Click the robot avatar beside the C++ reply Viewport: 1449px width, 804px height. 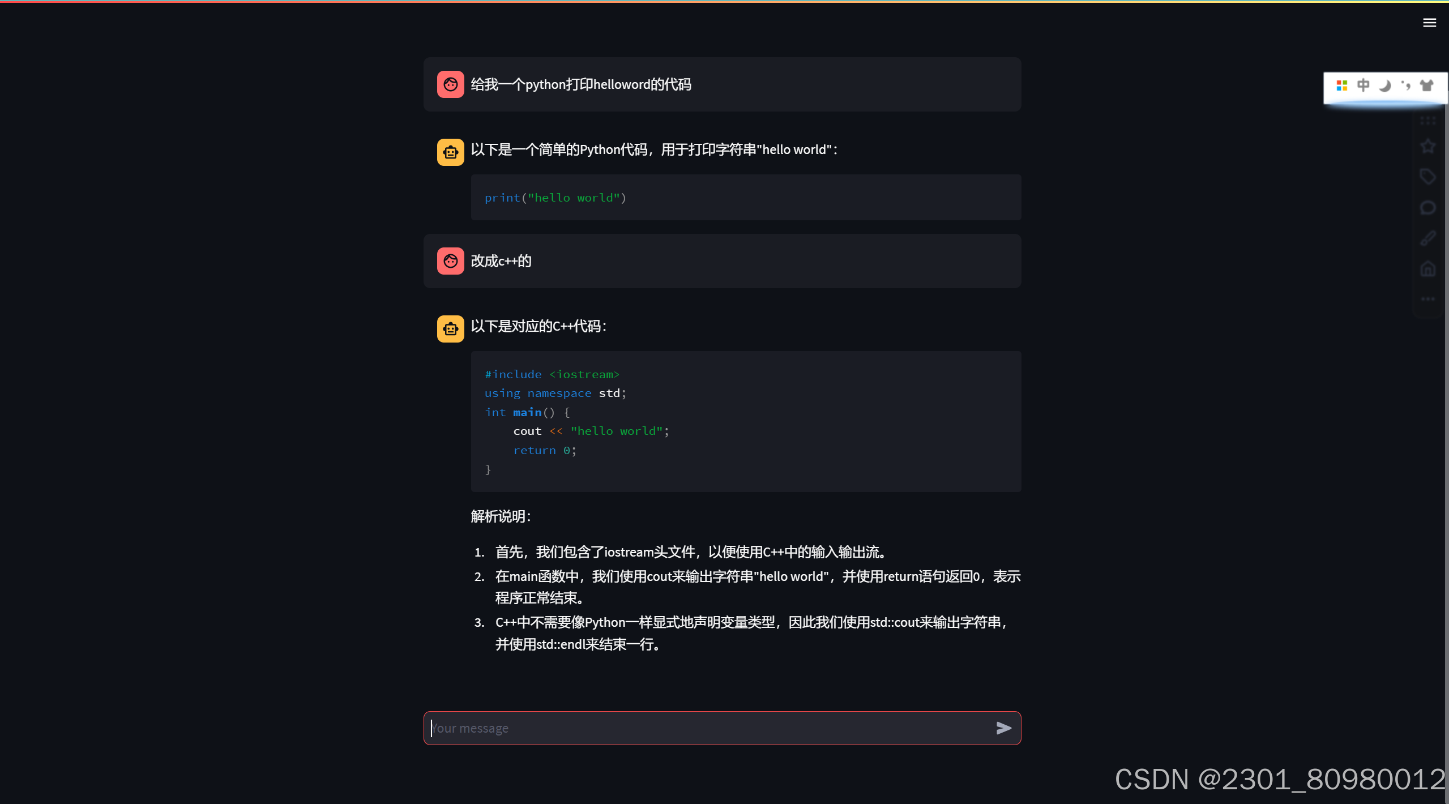[x=450, y=328]
